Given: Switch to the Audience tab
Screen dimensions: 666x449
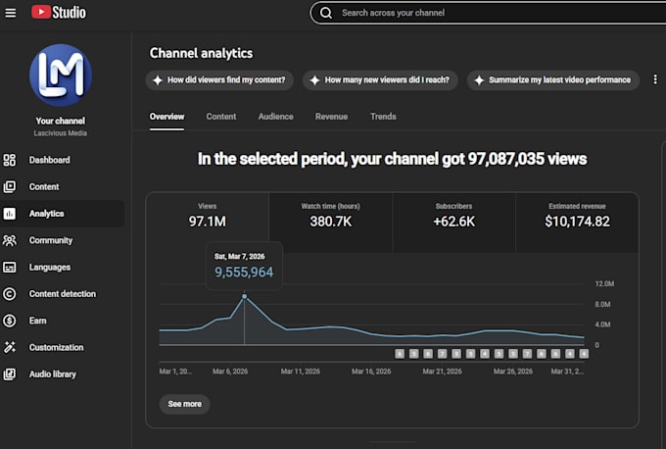Looking at the screenshot, I should [275, 117].
